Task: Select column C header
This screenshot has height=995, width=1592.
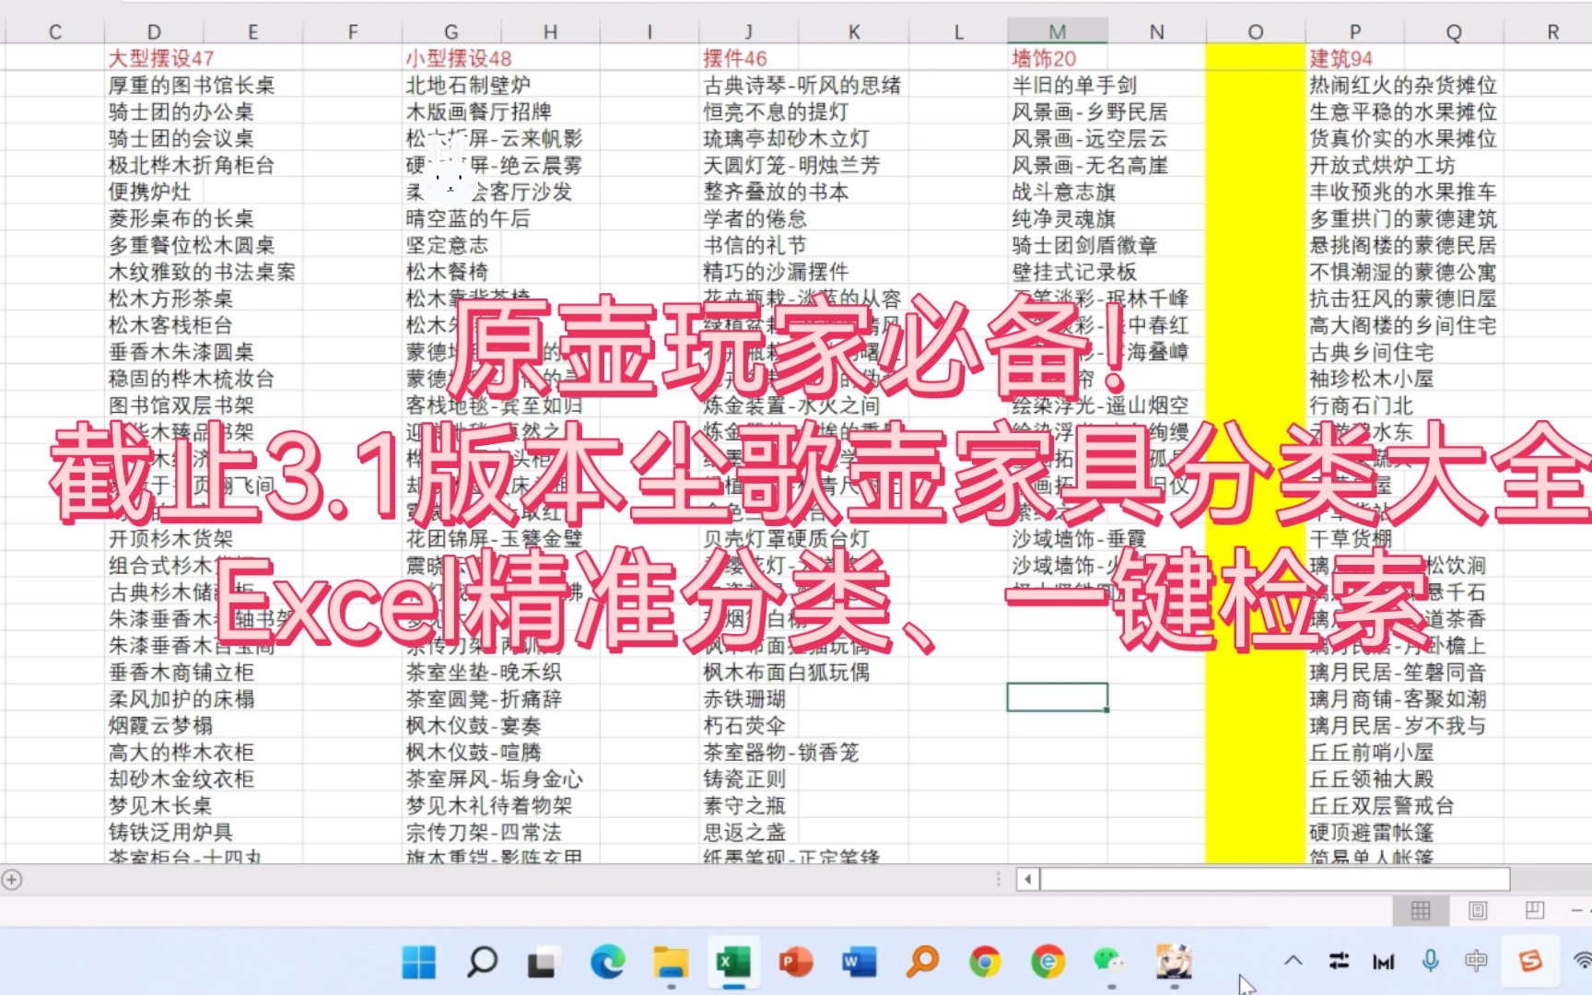Action: pos(55,32)
